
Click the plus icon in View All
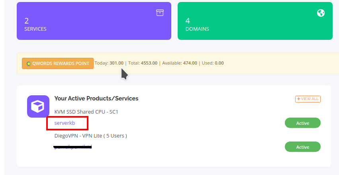tap(298, 99)
